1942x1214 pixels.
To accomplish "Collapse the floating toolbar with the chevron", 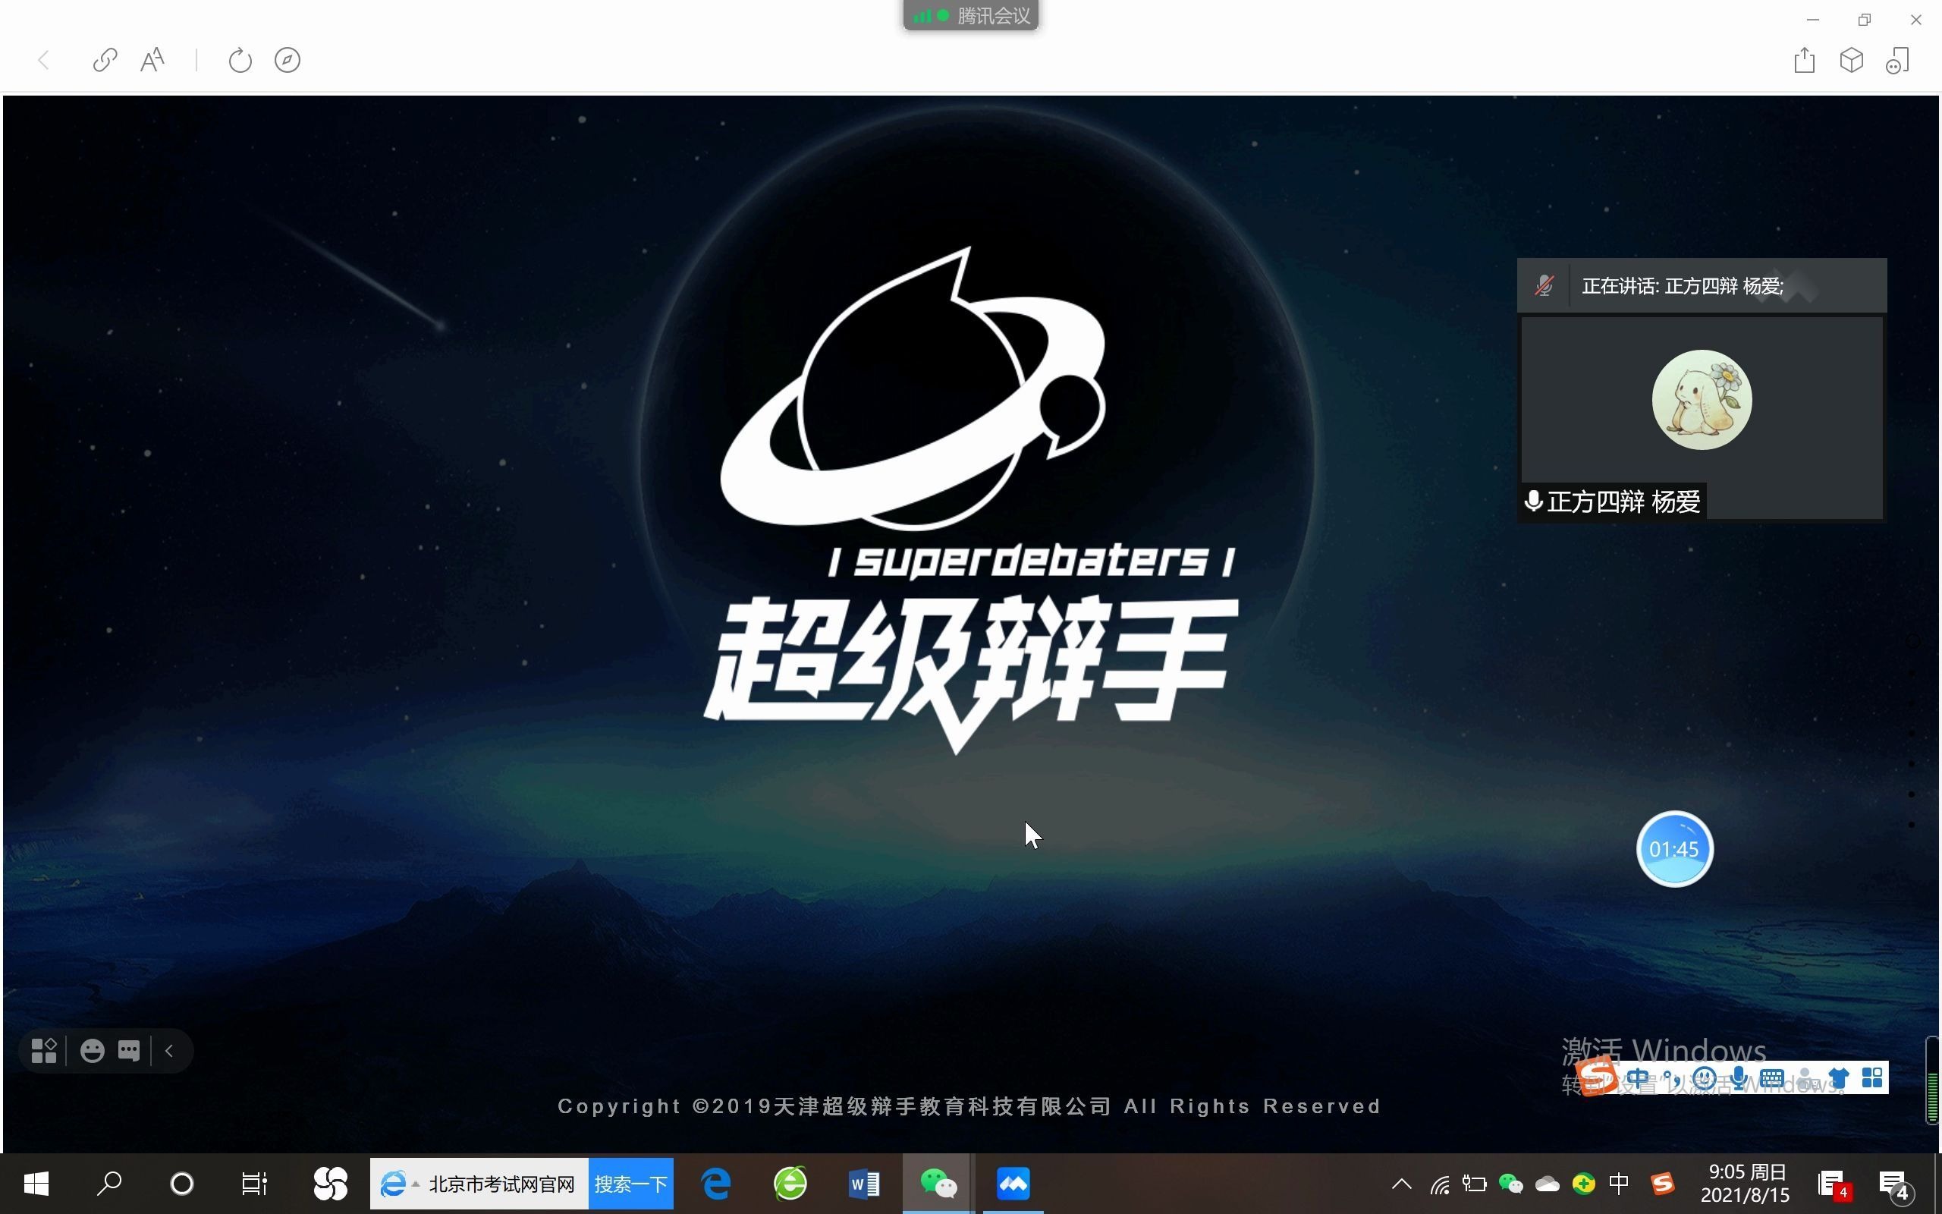I will pos(169,1050).
